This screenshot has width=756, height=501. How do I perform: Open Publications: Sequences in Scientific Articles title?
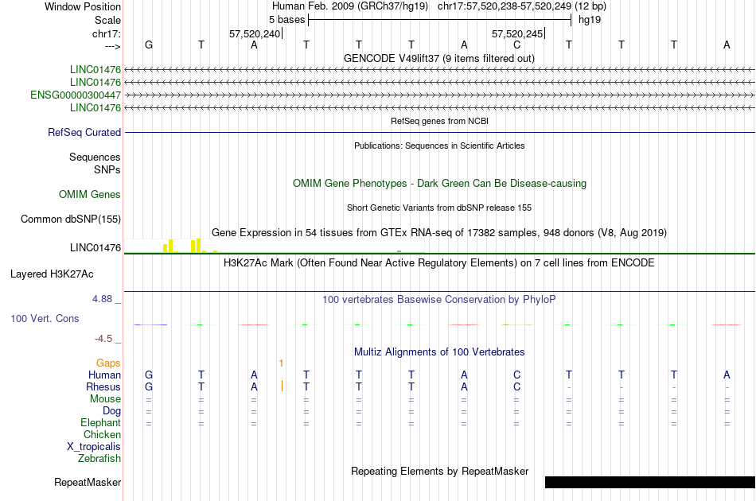(439, 146)
